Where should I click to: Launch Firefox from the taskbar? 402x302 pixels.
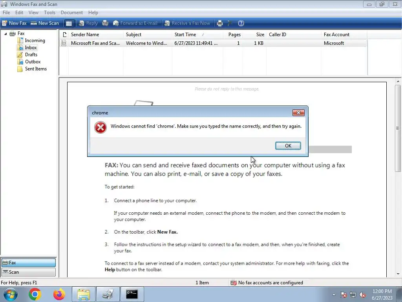[x=59, y=294]
